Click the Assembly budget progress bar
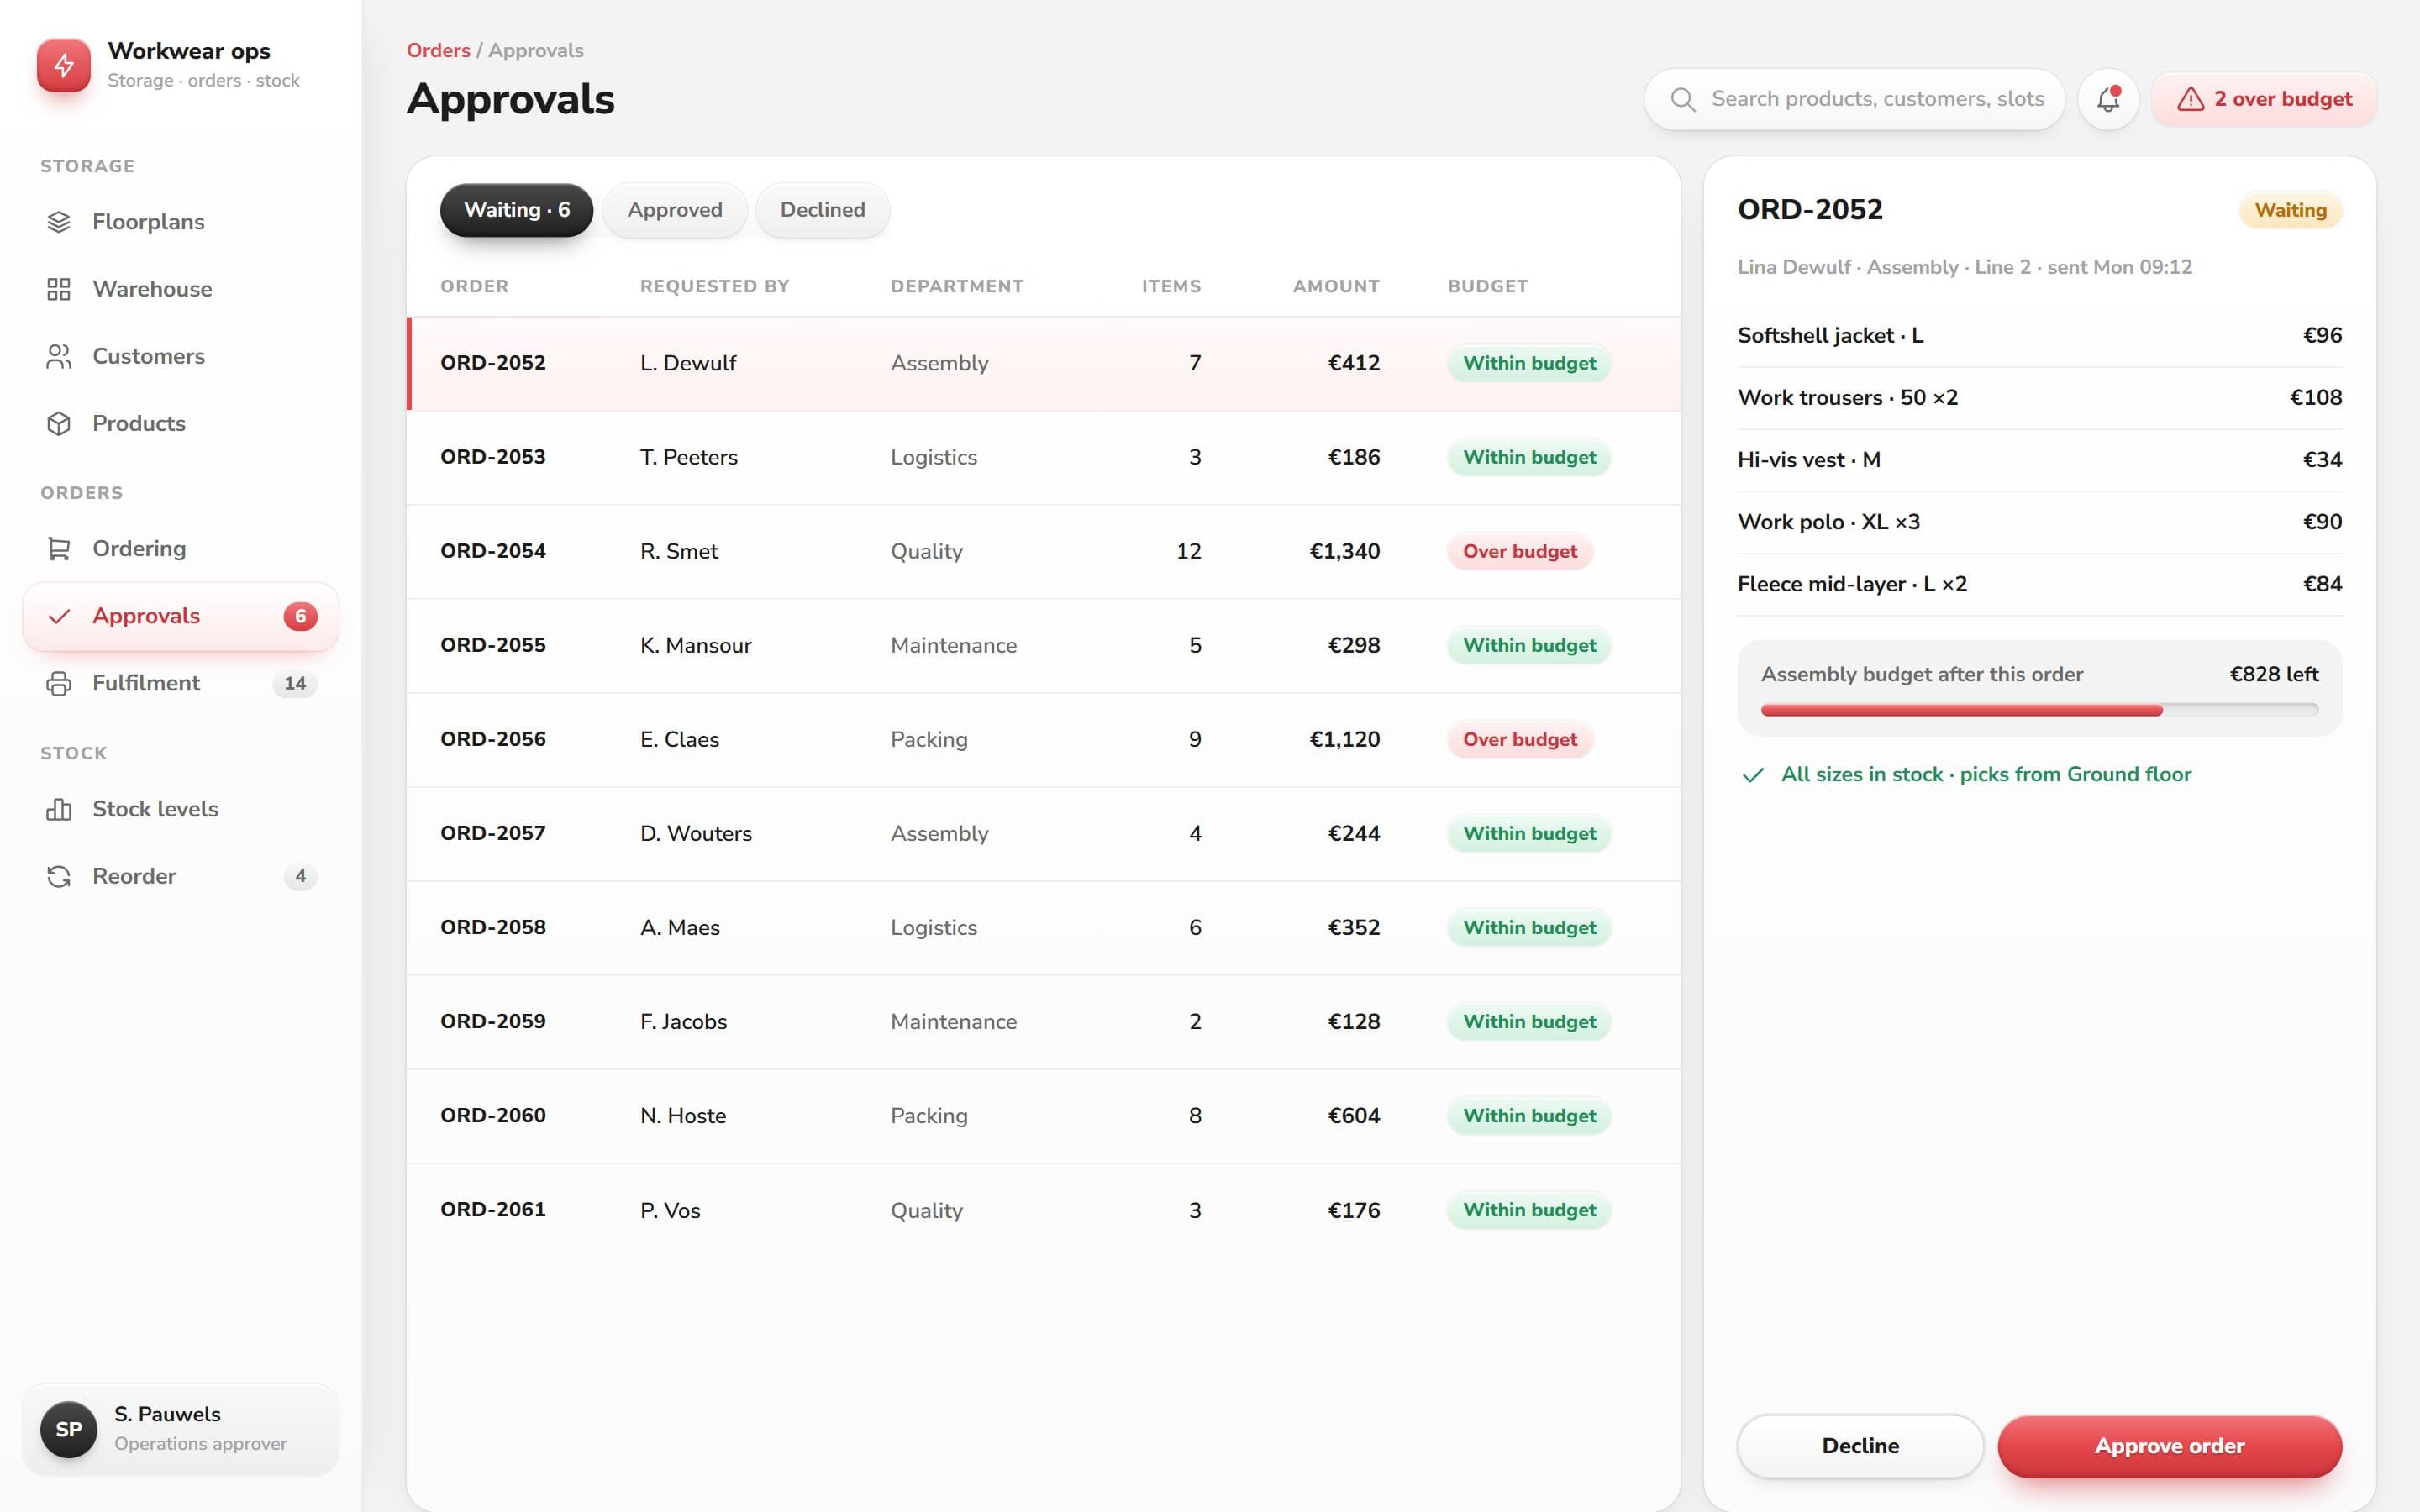This screenshot has height=1512, width=2420. coord(2039,710)
